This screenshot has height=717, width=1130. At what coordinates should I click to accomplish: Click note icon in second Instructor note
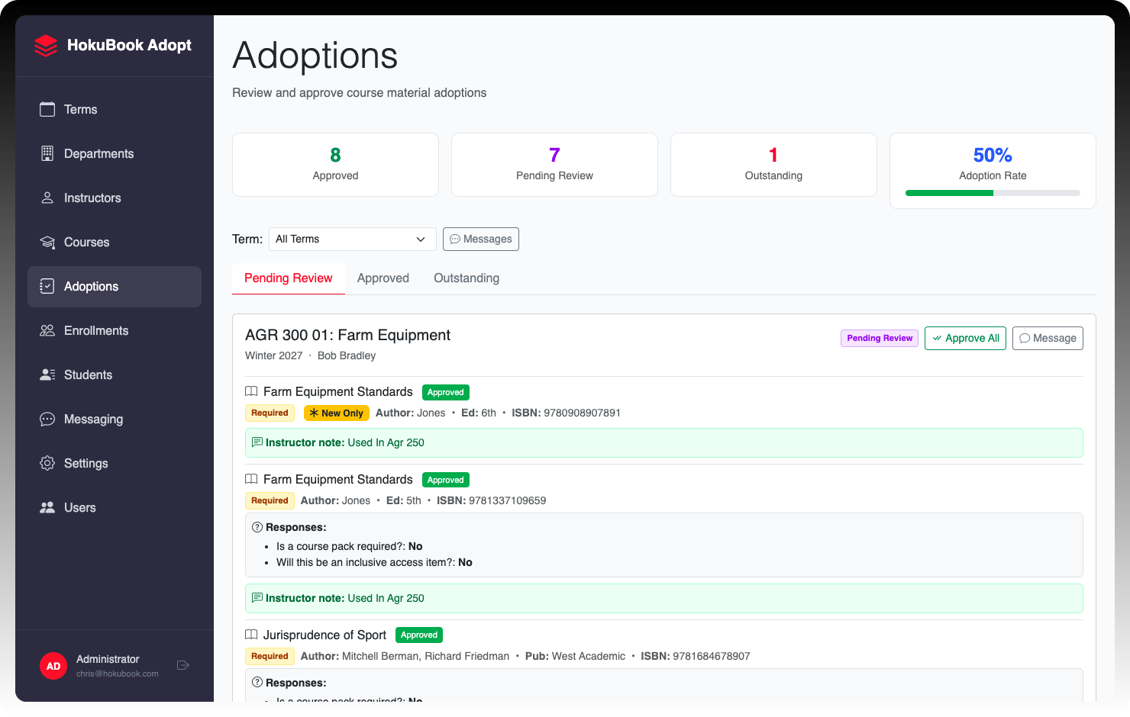257,598
